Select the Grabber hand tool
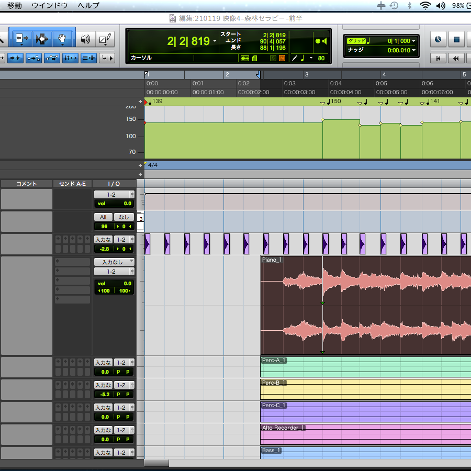The image size is (471, 471). (x=62, y=39)
